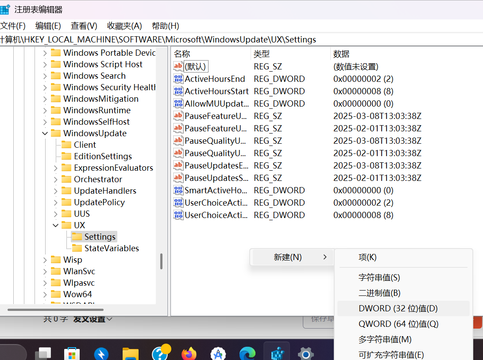Click the ActiveHoursEnd DWORD value icon

click(178, 79)
